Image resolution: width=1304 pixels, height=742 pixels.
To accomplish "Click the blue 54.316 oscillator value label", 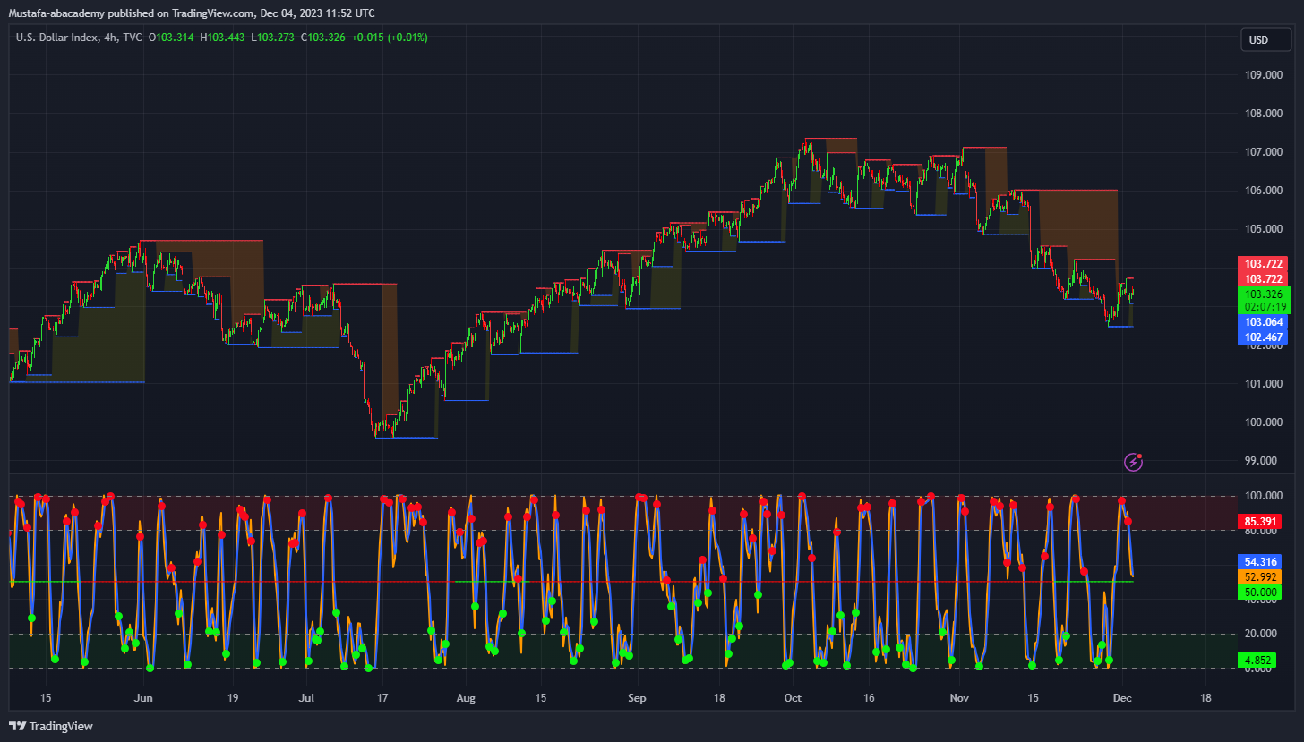I will coord(1263,561).
